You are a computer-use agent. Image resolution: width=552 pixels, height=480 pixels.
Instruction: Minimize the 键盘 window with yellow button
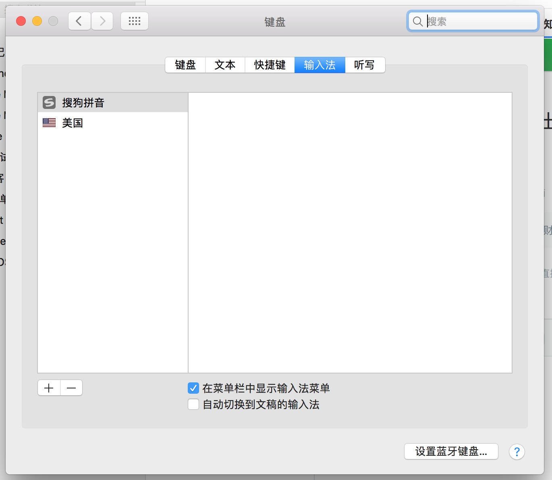point(37,21)
